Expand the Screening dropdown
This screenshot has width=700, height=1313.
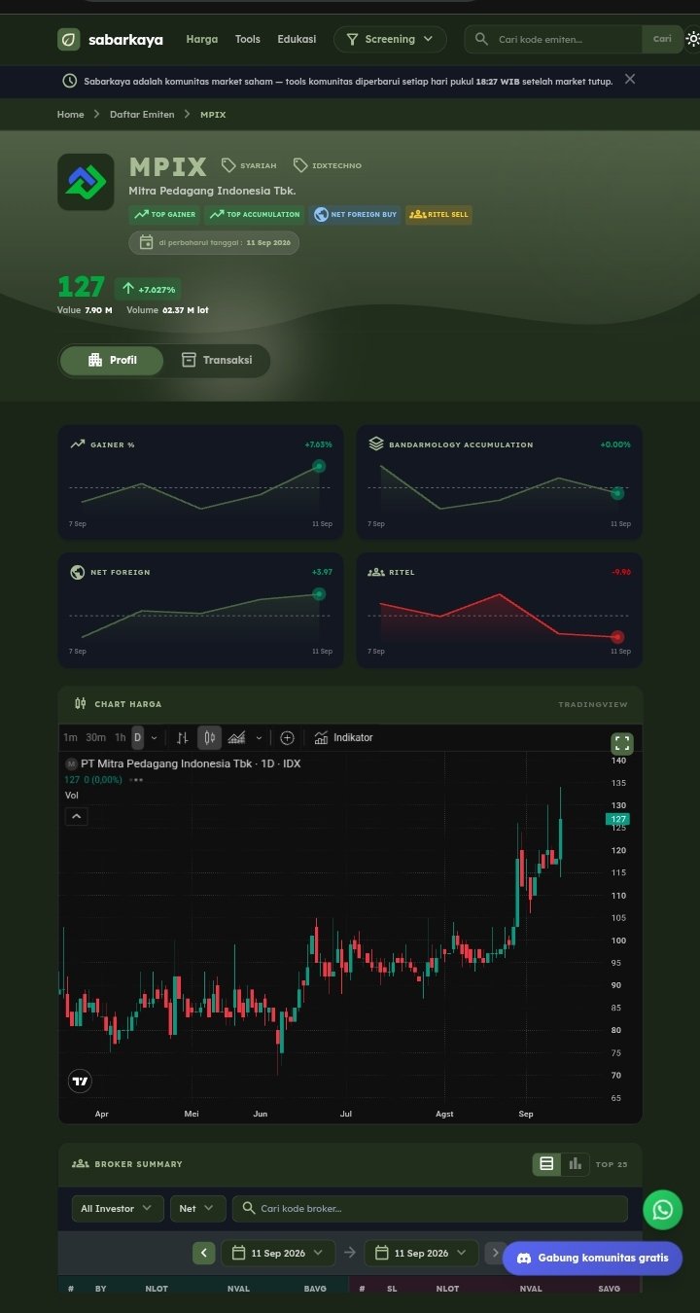pos(390,40)
